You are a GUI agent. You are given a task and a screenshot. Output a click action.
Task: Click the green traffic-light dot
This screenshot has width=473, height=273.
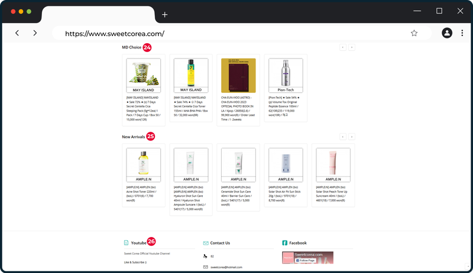click(x=29, y=11)
